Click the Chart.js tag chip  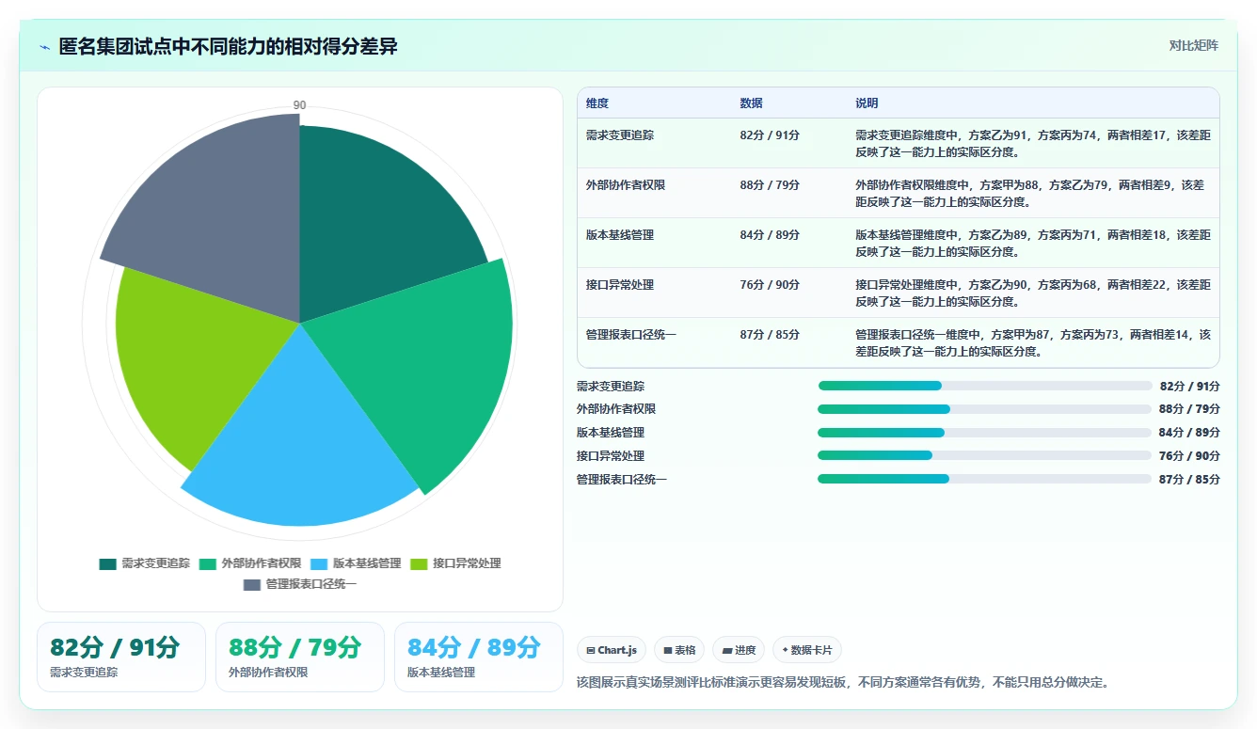pyautogui.click(x=611, y=650)
